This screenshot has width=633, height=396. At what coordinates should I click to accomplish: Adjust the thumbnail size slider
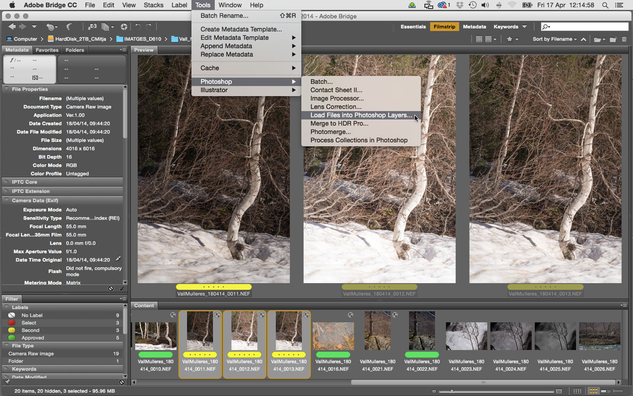(452, 391)
